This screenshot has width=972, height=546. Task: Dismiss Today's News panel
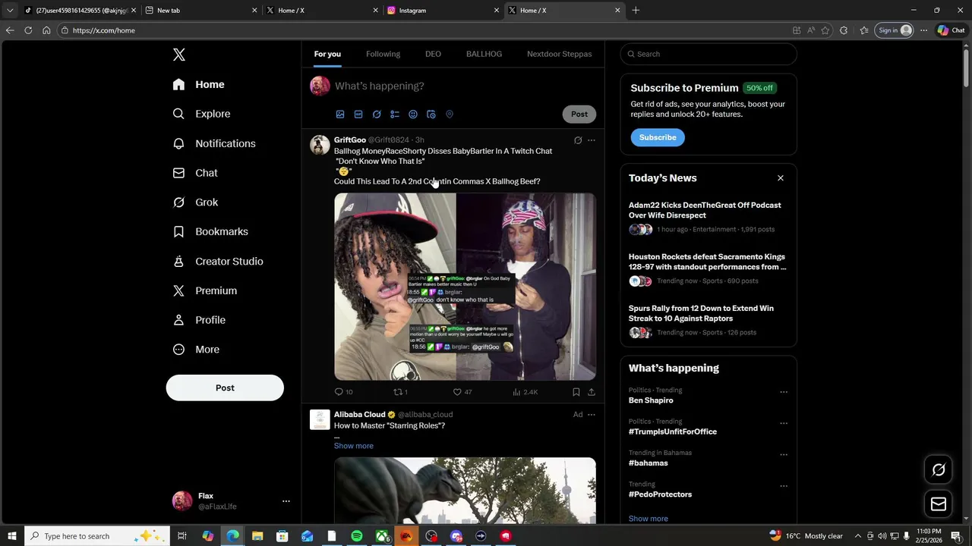(780, 178)
